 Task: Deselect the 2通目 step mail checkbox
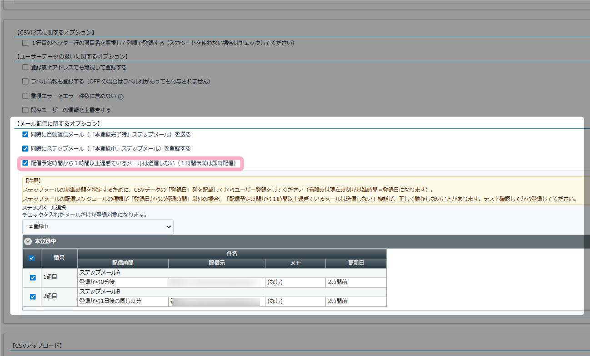pos(33,297)
